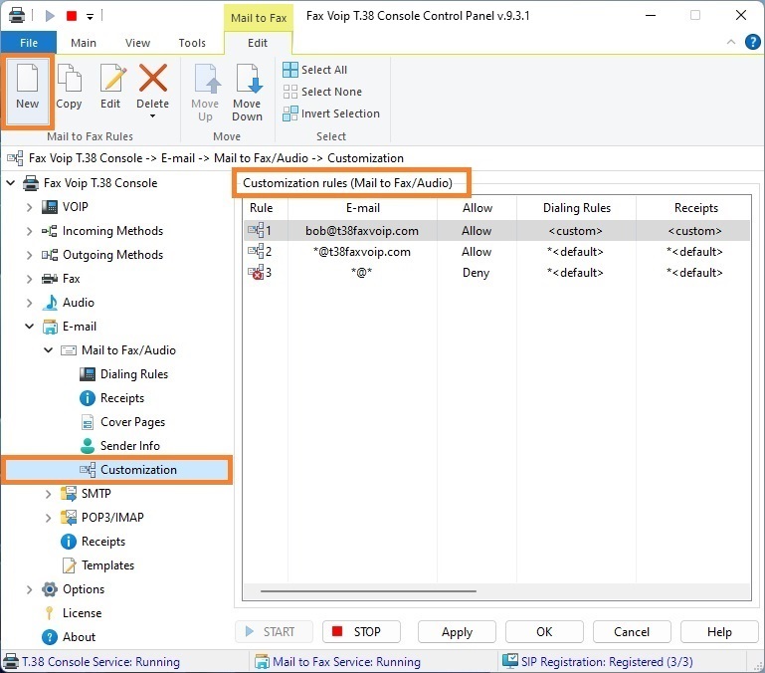
Task: Click the quick-access red stop icon
Action: (72, 16)
